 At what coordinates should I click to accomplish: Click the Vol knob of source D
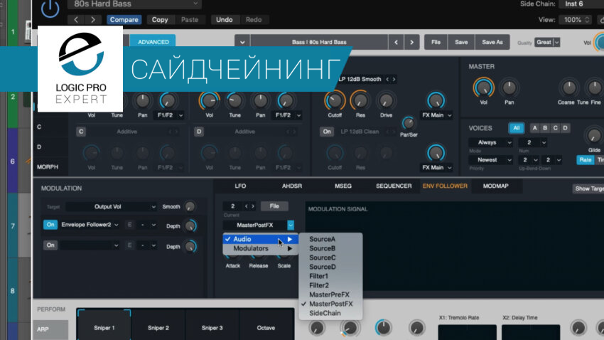coord(209,153)
